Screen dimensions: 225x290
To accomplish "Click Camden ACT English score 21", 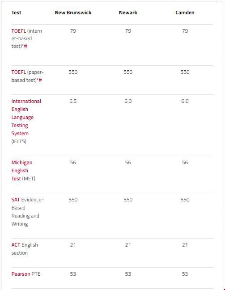I will coord(185,245).
